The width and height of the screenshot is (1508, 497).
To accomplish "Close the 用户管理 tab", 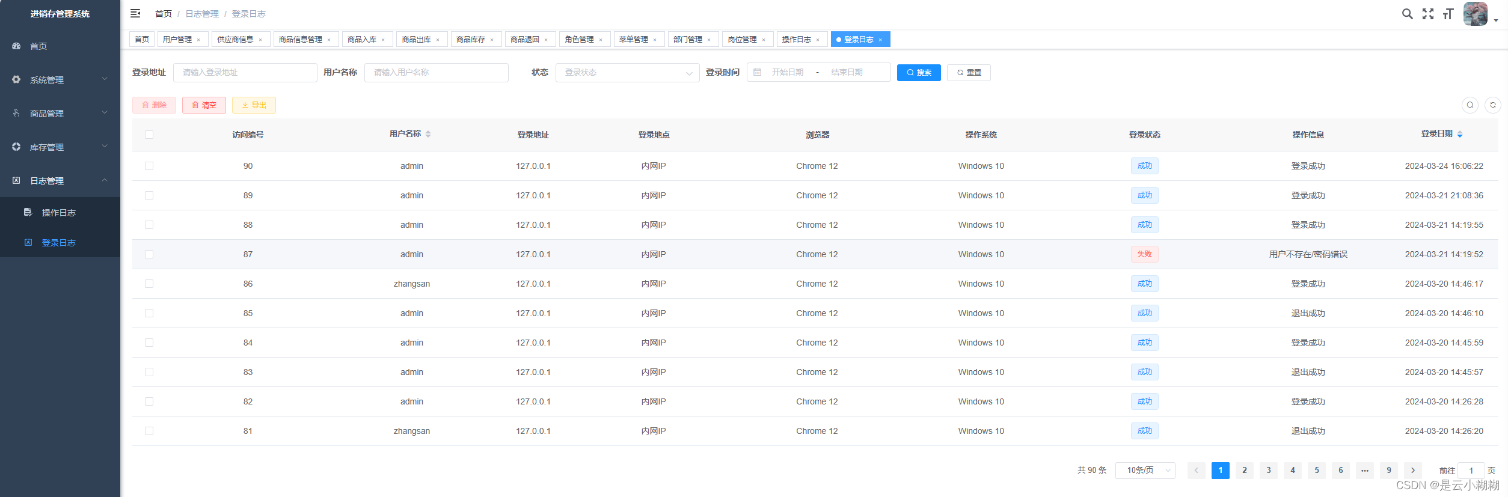I will pos(198,40).
